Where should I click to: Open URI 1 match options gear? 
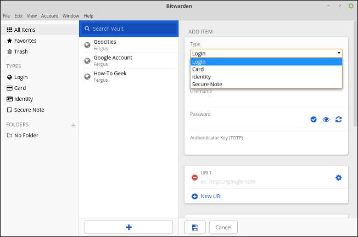tap(338, 177)
